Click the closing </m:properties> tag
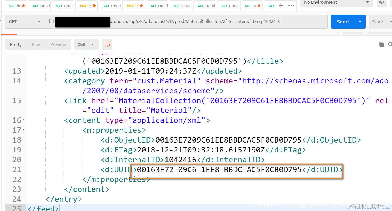 (116, 179)
